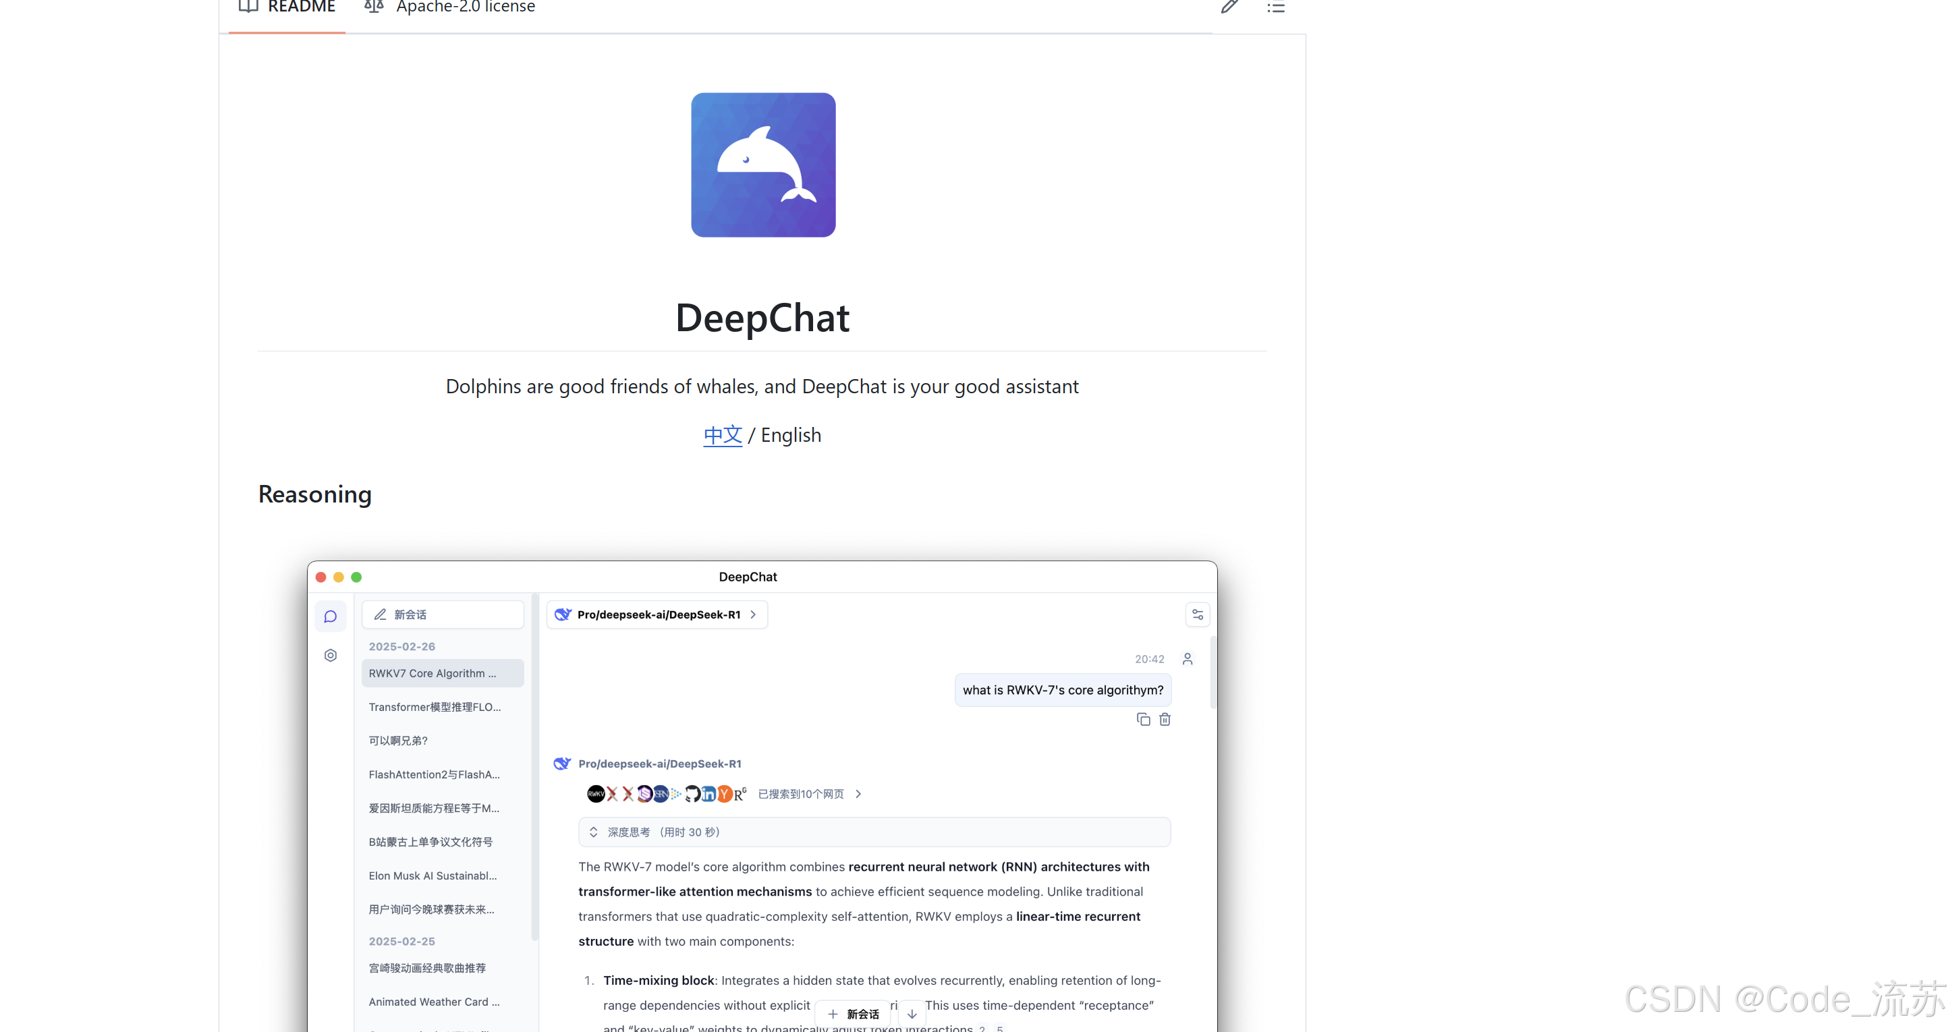
Task: Expand the 深度思考 thinking section
Action: coord(874,832)
